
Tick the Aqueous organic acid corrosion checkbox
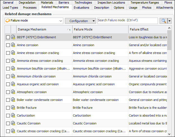pyautogui.click(x=8, y=84)
